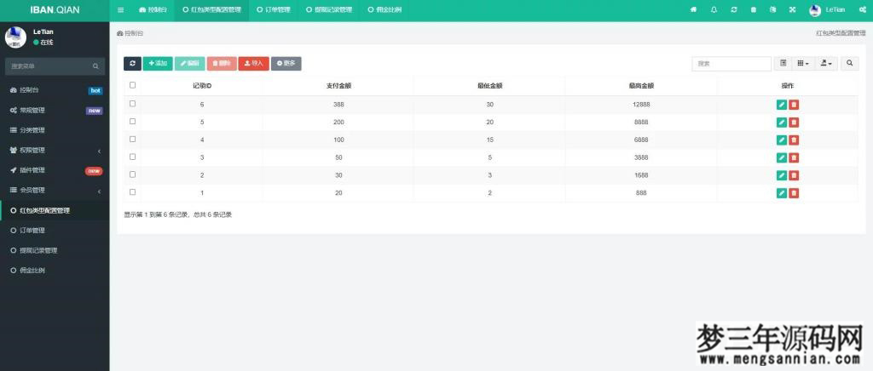Open 提现记录管理 in the sidebar

click(x=38, y=250)
